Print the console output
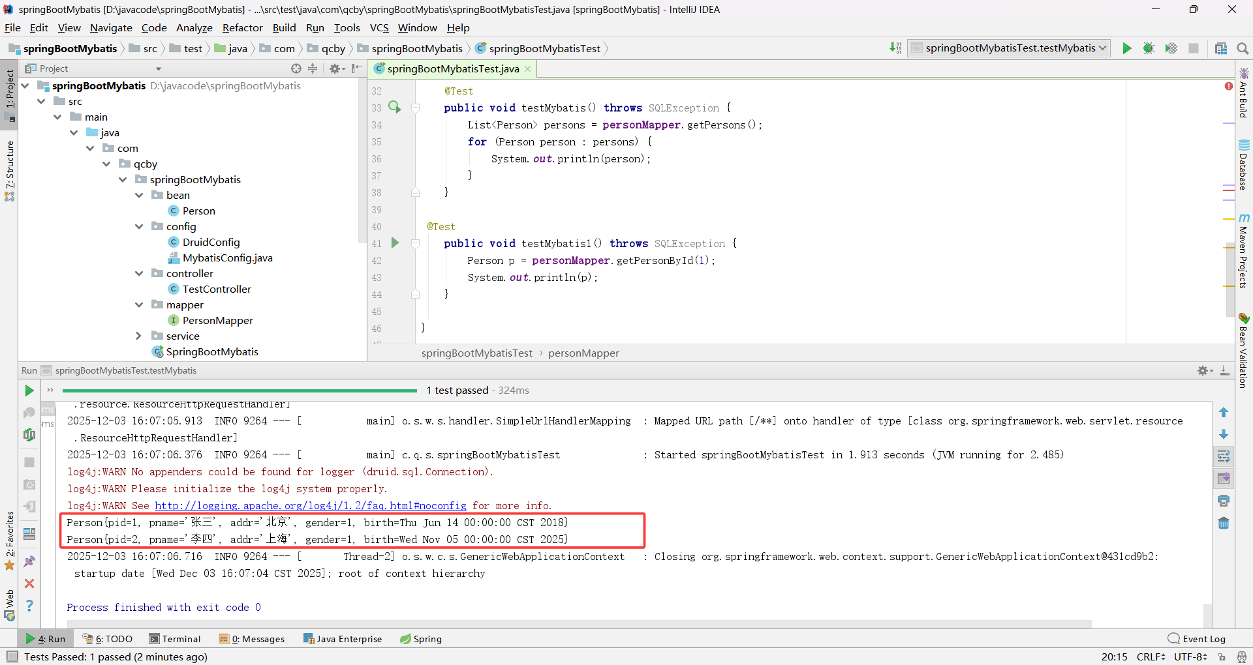The width and height of the screenshot is (1253, 665). click(1224, 501)
